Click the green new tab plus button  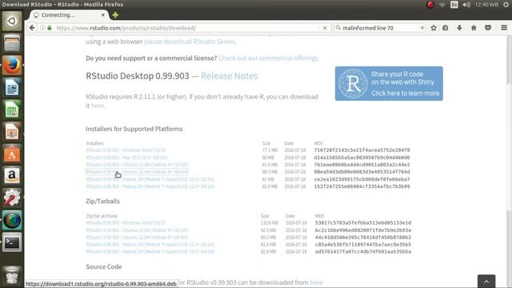115,15
